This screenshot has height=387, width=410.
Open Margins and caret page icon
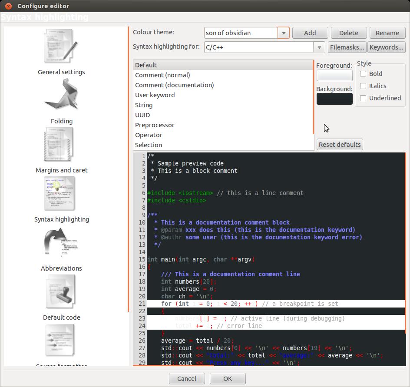coord(59,144)
